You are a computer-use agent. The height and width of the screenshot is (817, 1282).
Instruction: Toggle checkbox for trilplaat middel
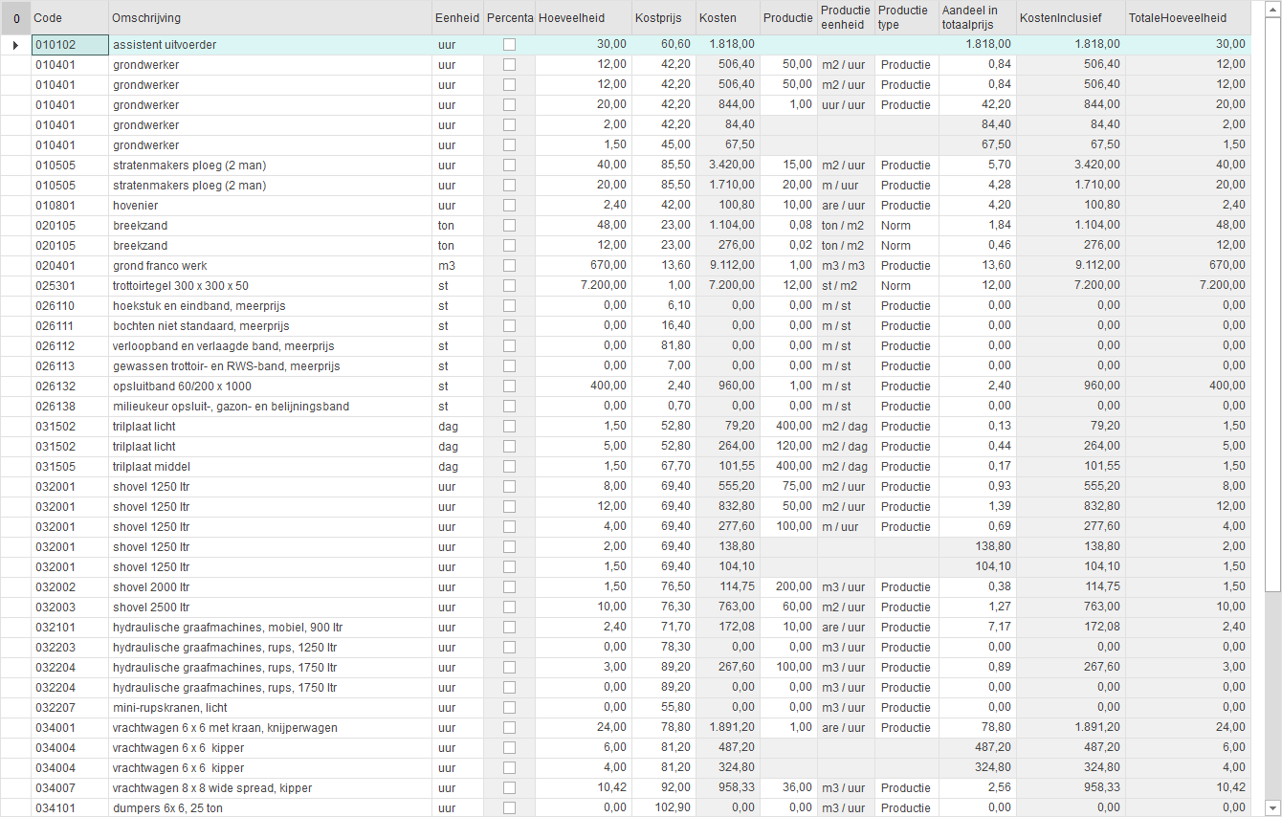[x=509, y=467]
